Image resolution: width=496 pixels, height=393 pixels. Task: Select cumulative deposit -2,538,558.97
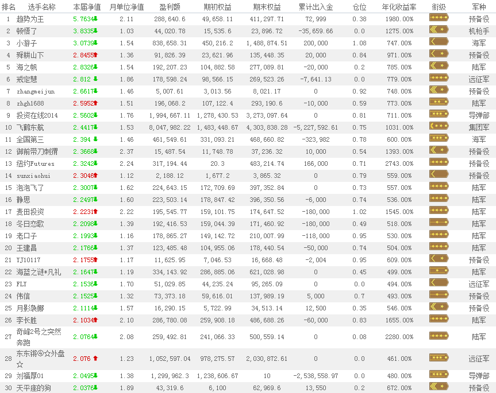[x=316, y=376]
